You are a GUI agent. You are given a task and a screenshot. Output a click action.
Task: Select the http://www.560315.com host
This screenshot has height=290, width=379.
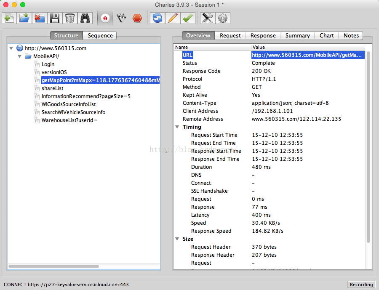click(x=55, y=48)
